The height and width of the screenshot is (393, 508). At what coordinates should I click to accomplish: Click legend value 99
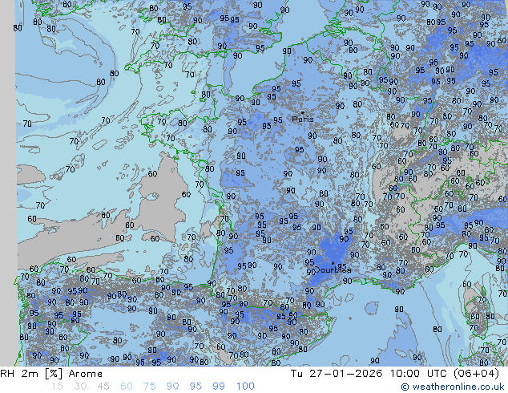pos(219,387)
